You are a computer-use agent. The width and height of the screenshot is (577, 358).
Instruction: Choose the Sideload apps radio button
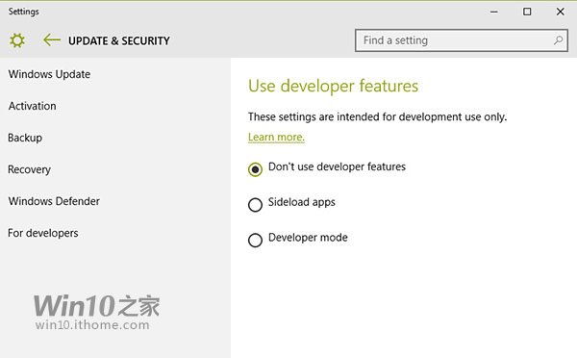click(x=255, y=205)
